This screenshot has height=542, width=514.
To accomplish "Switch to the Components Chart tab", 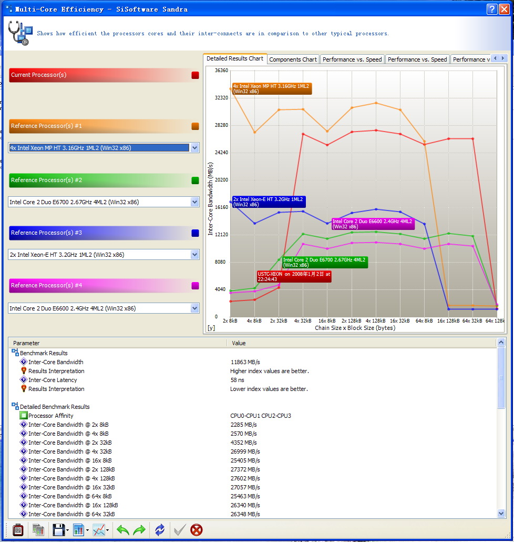I will (293, 59).
